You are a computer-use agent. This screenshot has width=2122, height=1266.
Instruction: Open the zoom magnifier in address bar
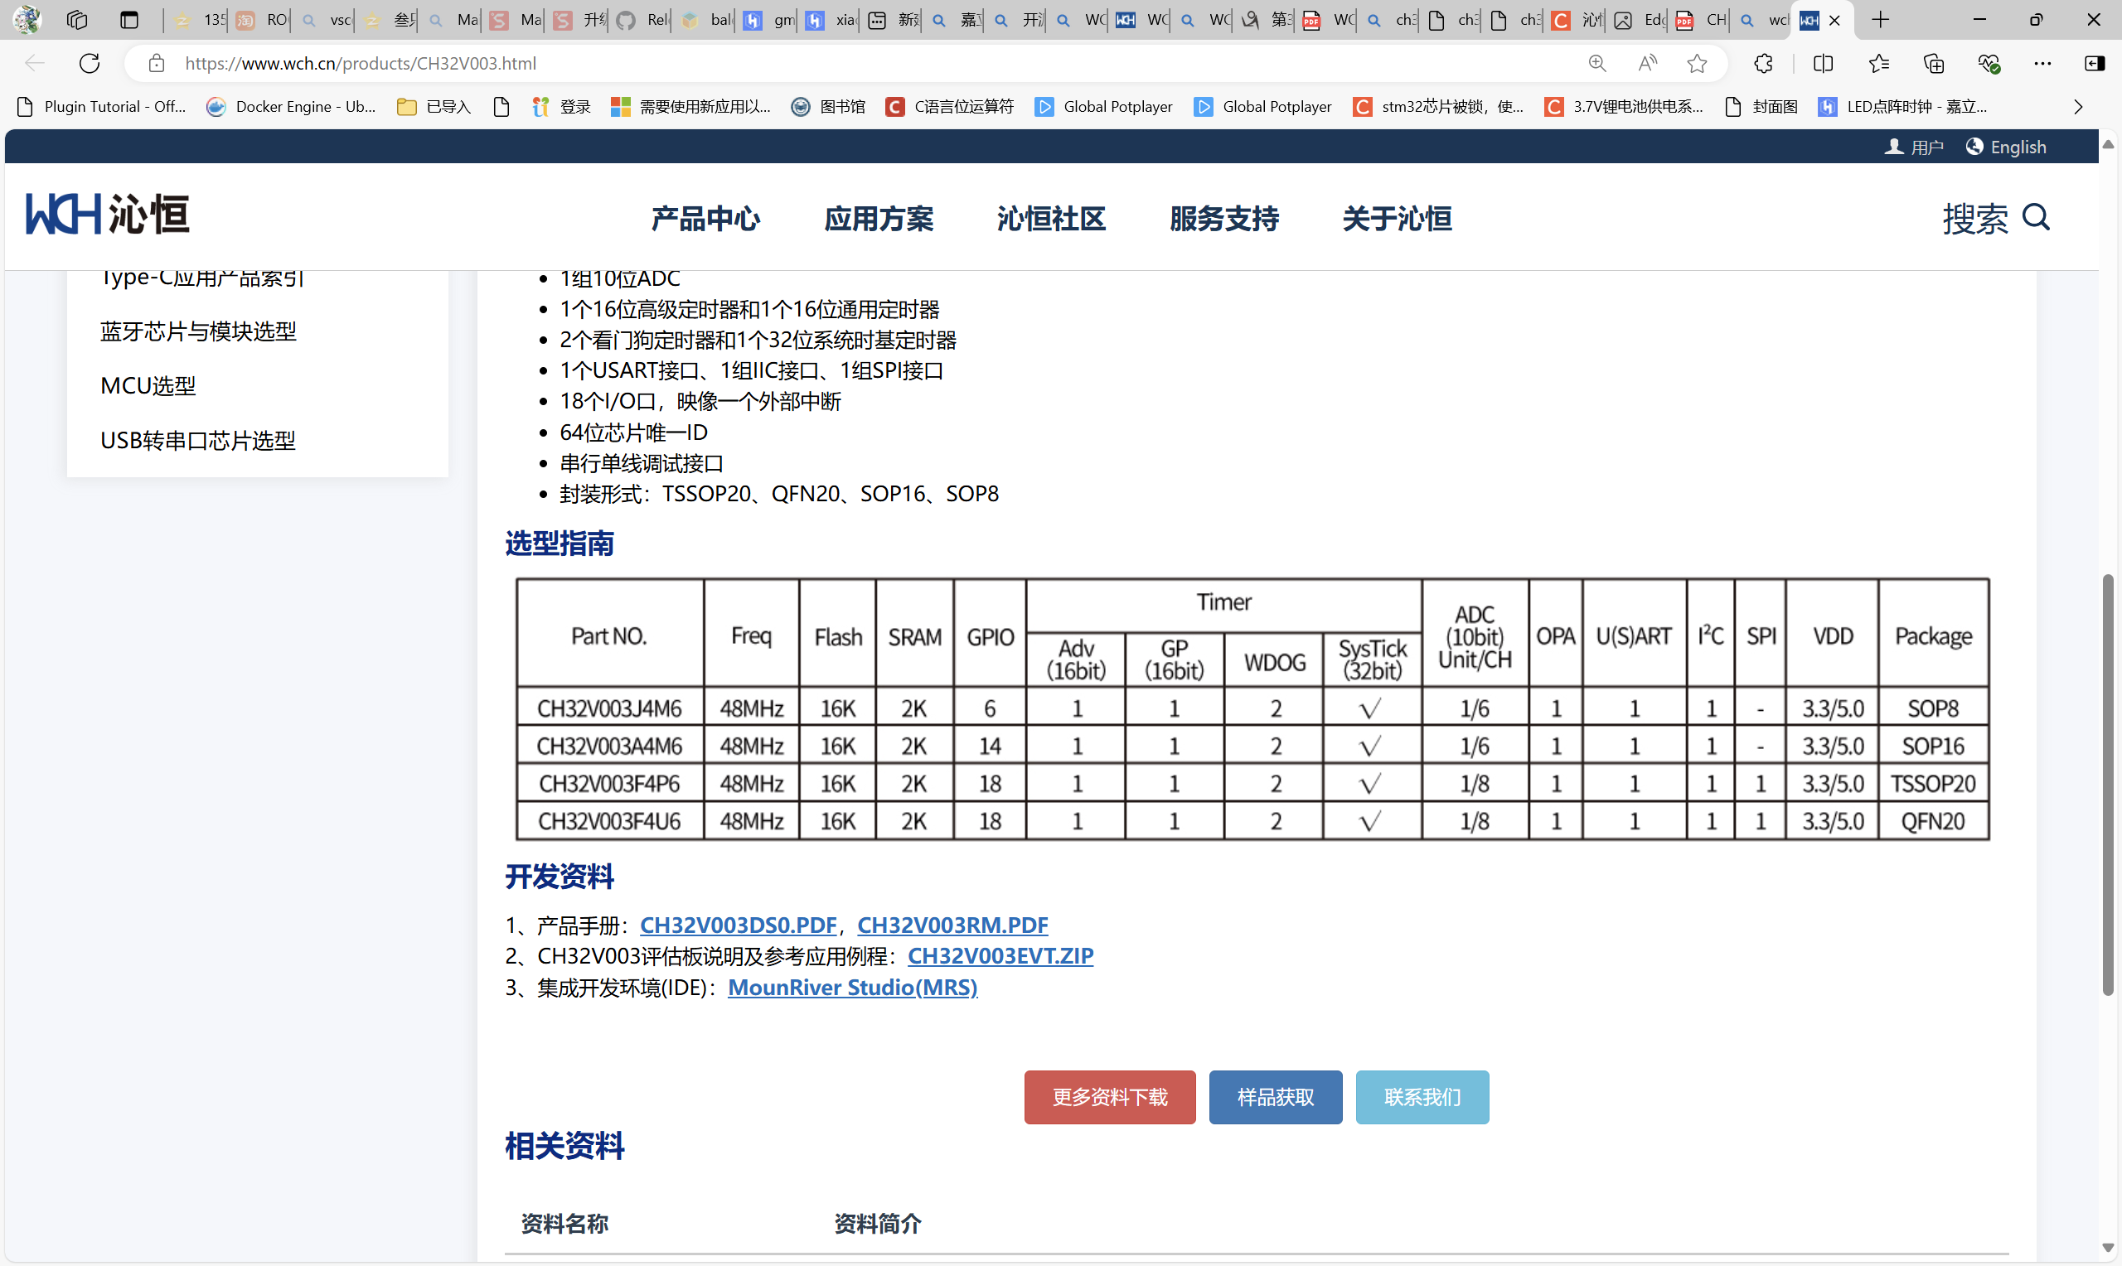click(1597, 63)
